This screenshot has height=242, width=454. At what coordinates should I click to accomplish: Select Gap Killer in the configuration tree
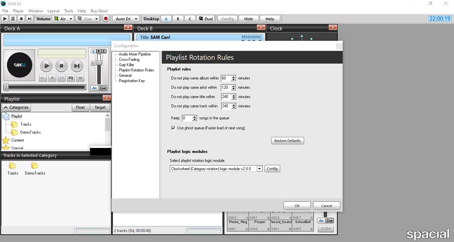[x=127, y=65]
